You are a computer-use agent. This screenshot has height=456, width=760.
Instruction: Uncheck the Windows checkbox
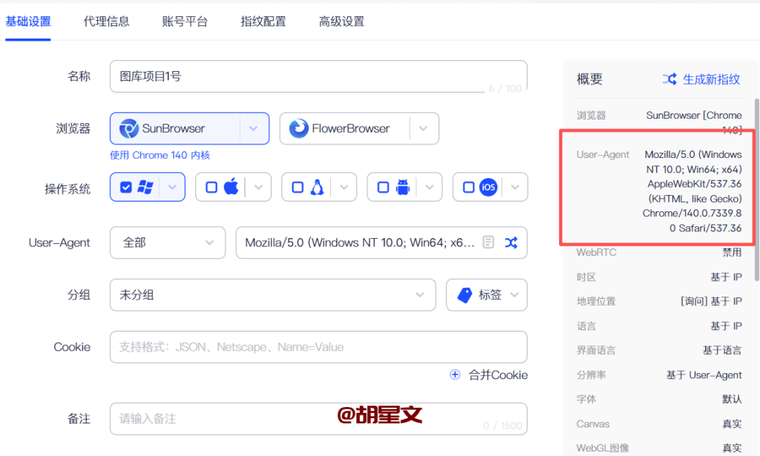(x=128, y=188)
